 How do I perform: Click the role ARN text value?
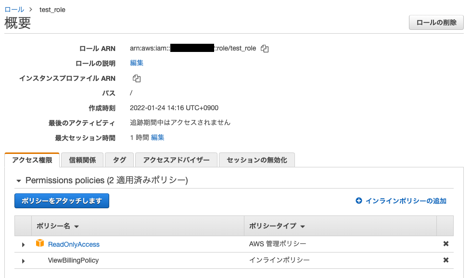193,48
